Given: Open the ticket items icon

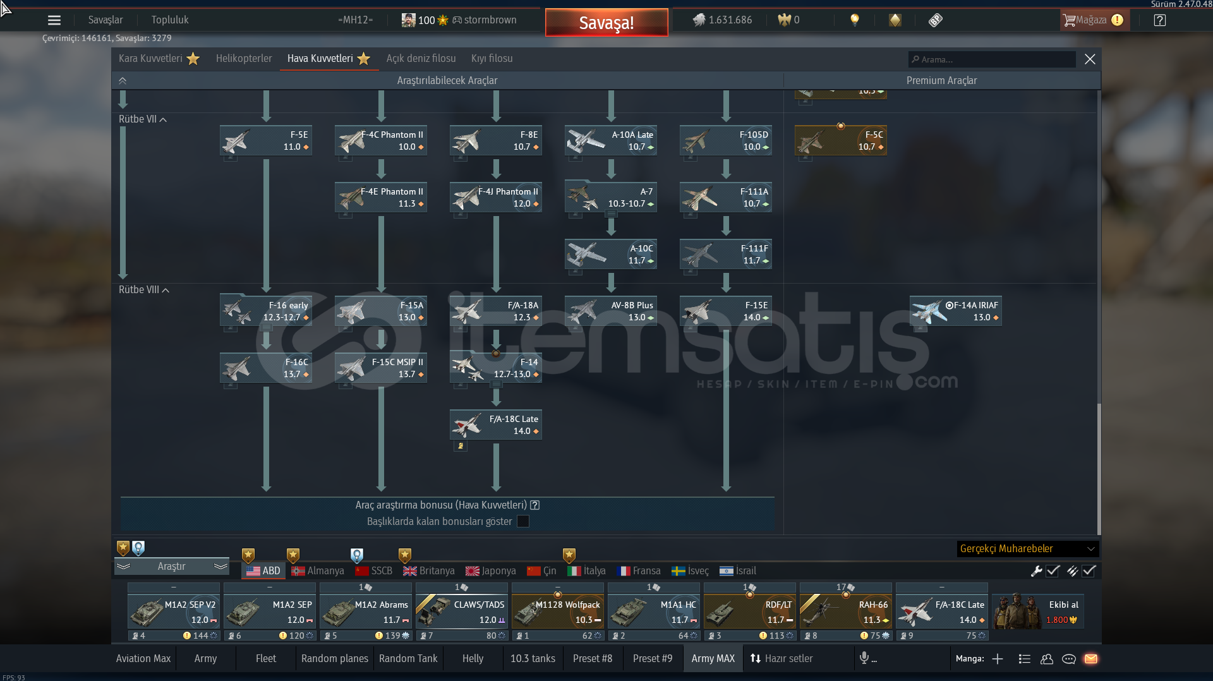Looking at the screenshot, I should (x=936, y=20).
